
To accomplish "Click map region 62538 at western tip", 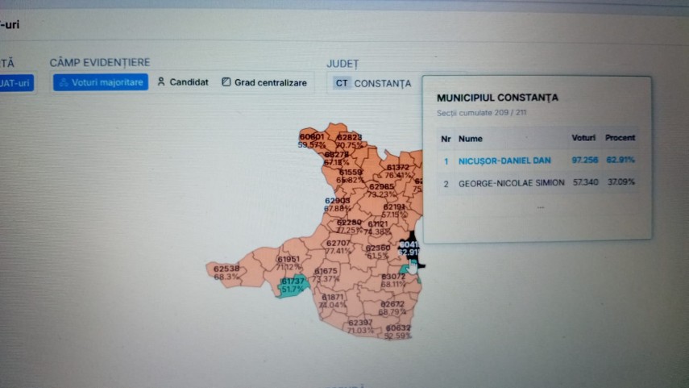I will point(226,273).
